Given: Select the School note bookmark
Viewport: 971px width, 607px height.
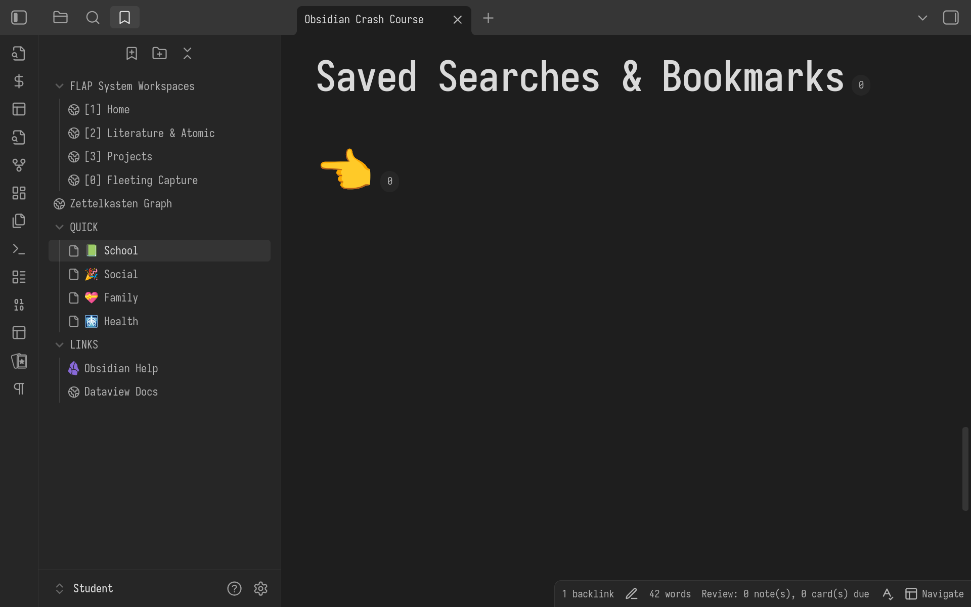Looking at the screenshot, I should (x=160, y=251).
